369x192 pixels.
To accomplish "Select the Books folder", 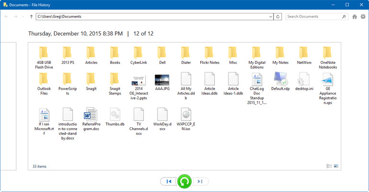I will click(x=115, y=55).
